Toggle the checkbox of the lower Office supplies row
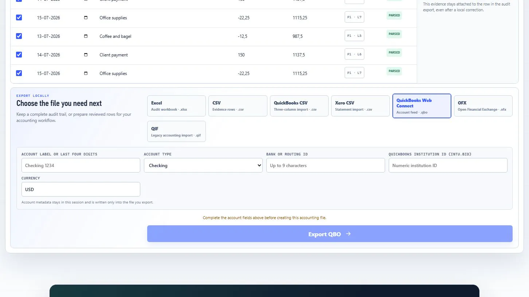The image size is (529, 297). 19,73
